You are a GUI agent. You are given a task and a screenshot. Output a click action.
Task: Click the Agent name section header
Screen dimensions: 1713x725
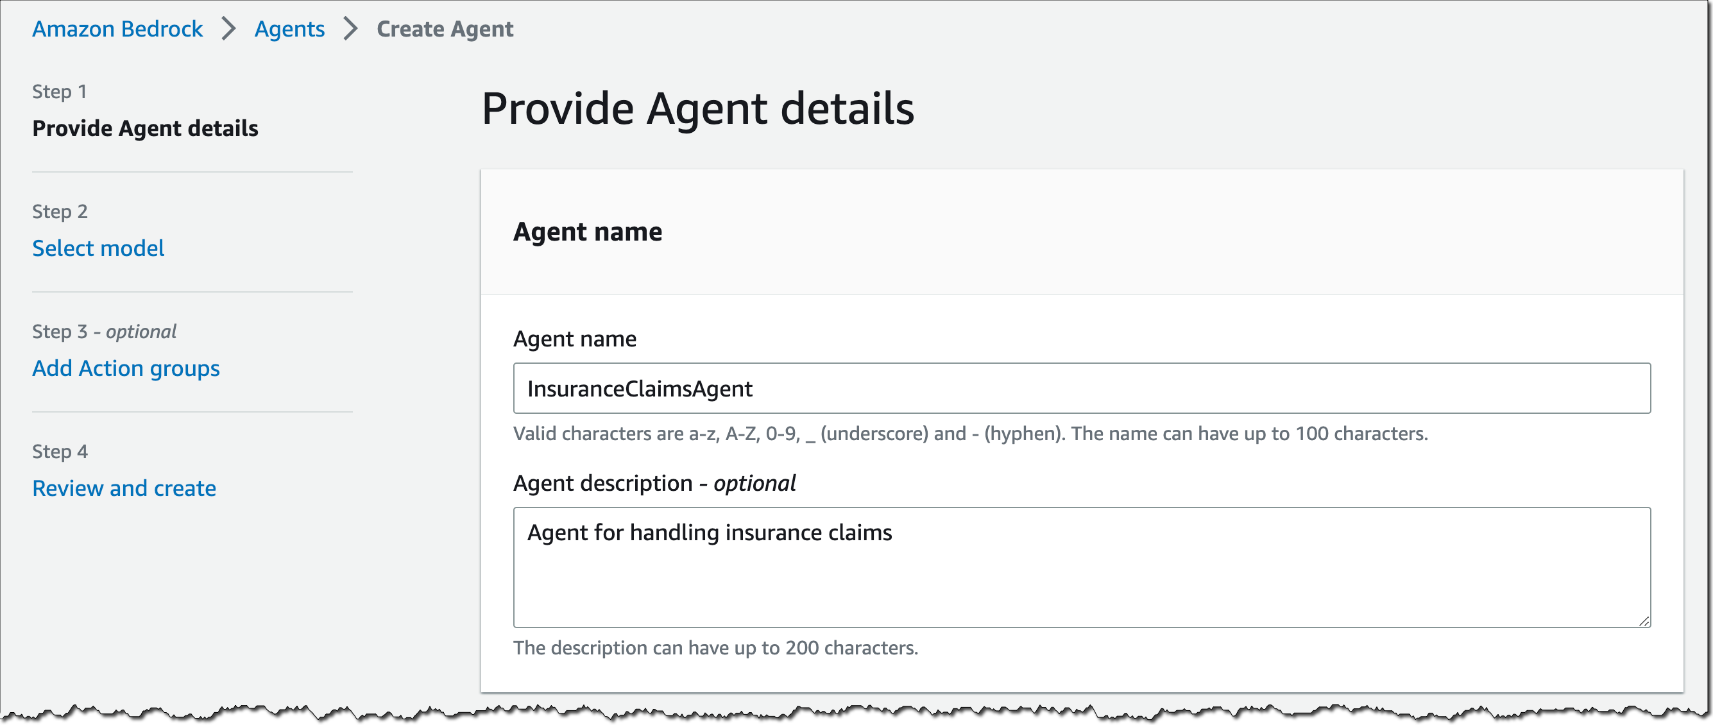click(587, 231)
